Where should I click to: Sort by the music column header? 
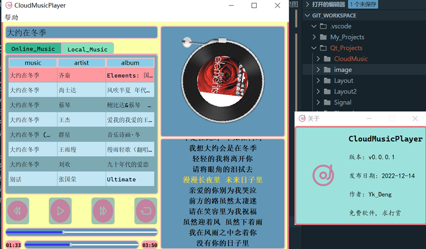[x=33, y=63]
